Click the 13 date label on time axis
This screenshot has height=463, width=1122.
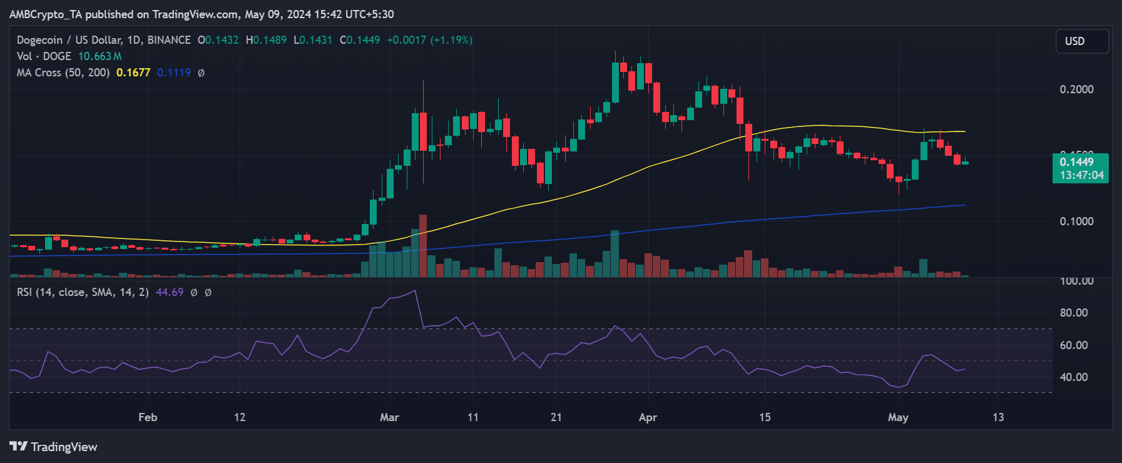pos(998,417)
